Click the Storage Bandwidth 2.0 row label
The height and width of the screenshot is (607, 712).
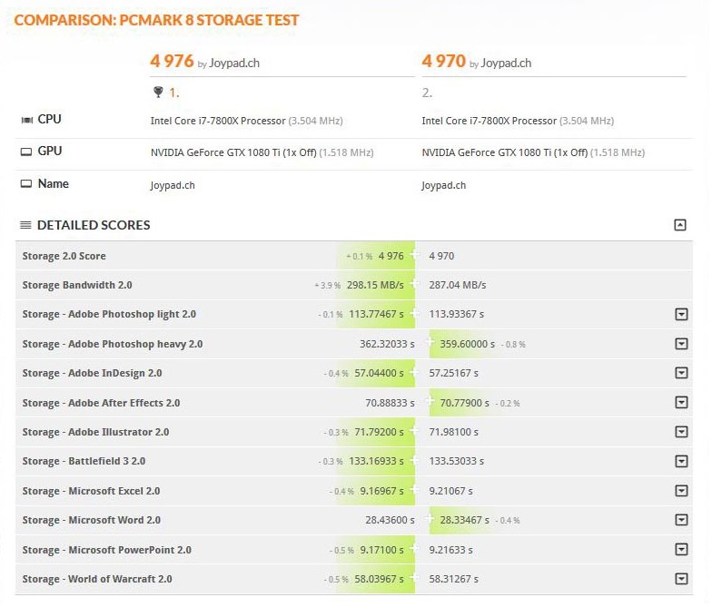pyautogui.click(x=77, y=285)
